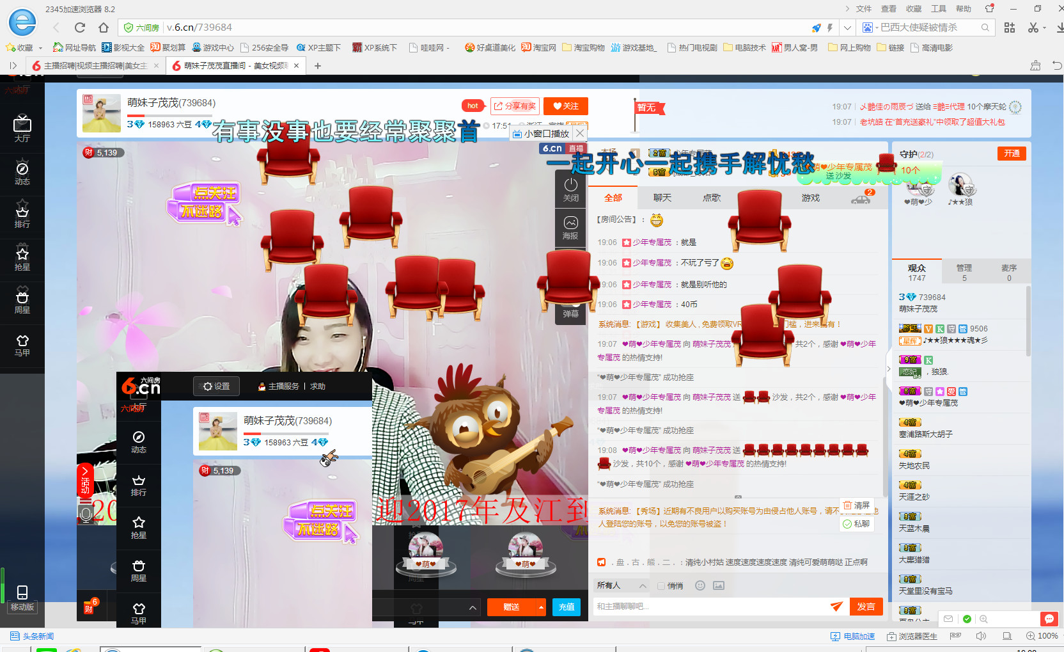1064x652 pixels.
Task: Click 求助 help link in small window
Action: pos(318,386)
